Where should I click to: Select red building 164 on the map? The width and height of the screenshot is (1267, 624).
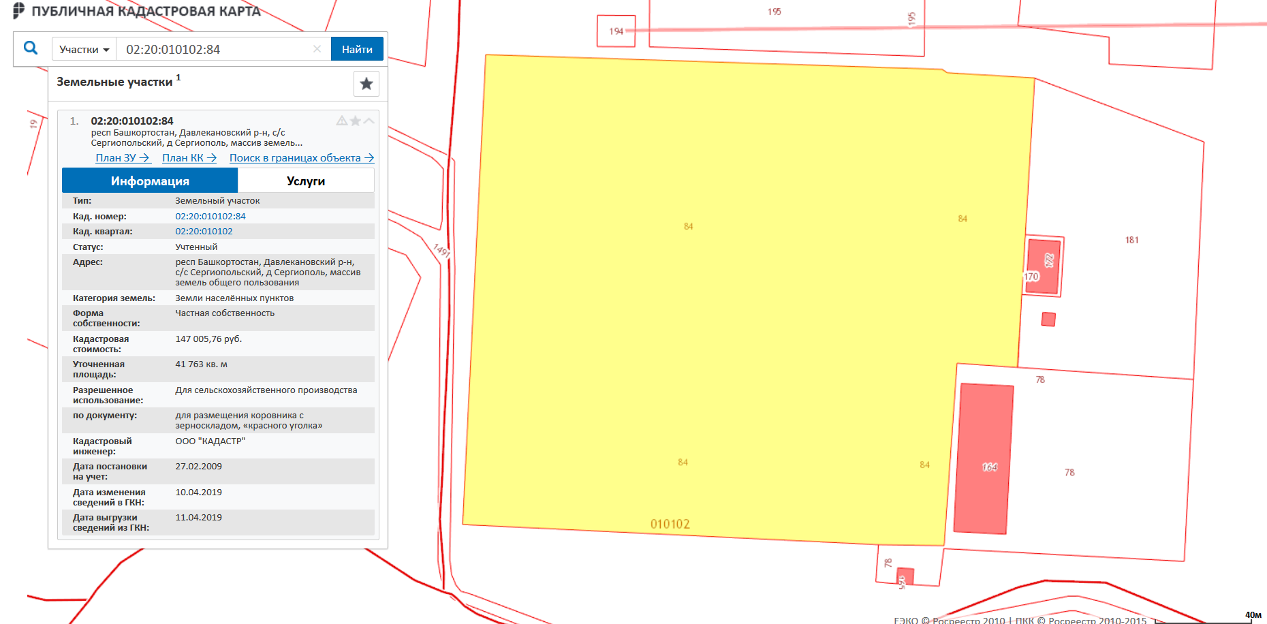pyautogui.click(x=983, y=458)
